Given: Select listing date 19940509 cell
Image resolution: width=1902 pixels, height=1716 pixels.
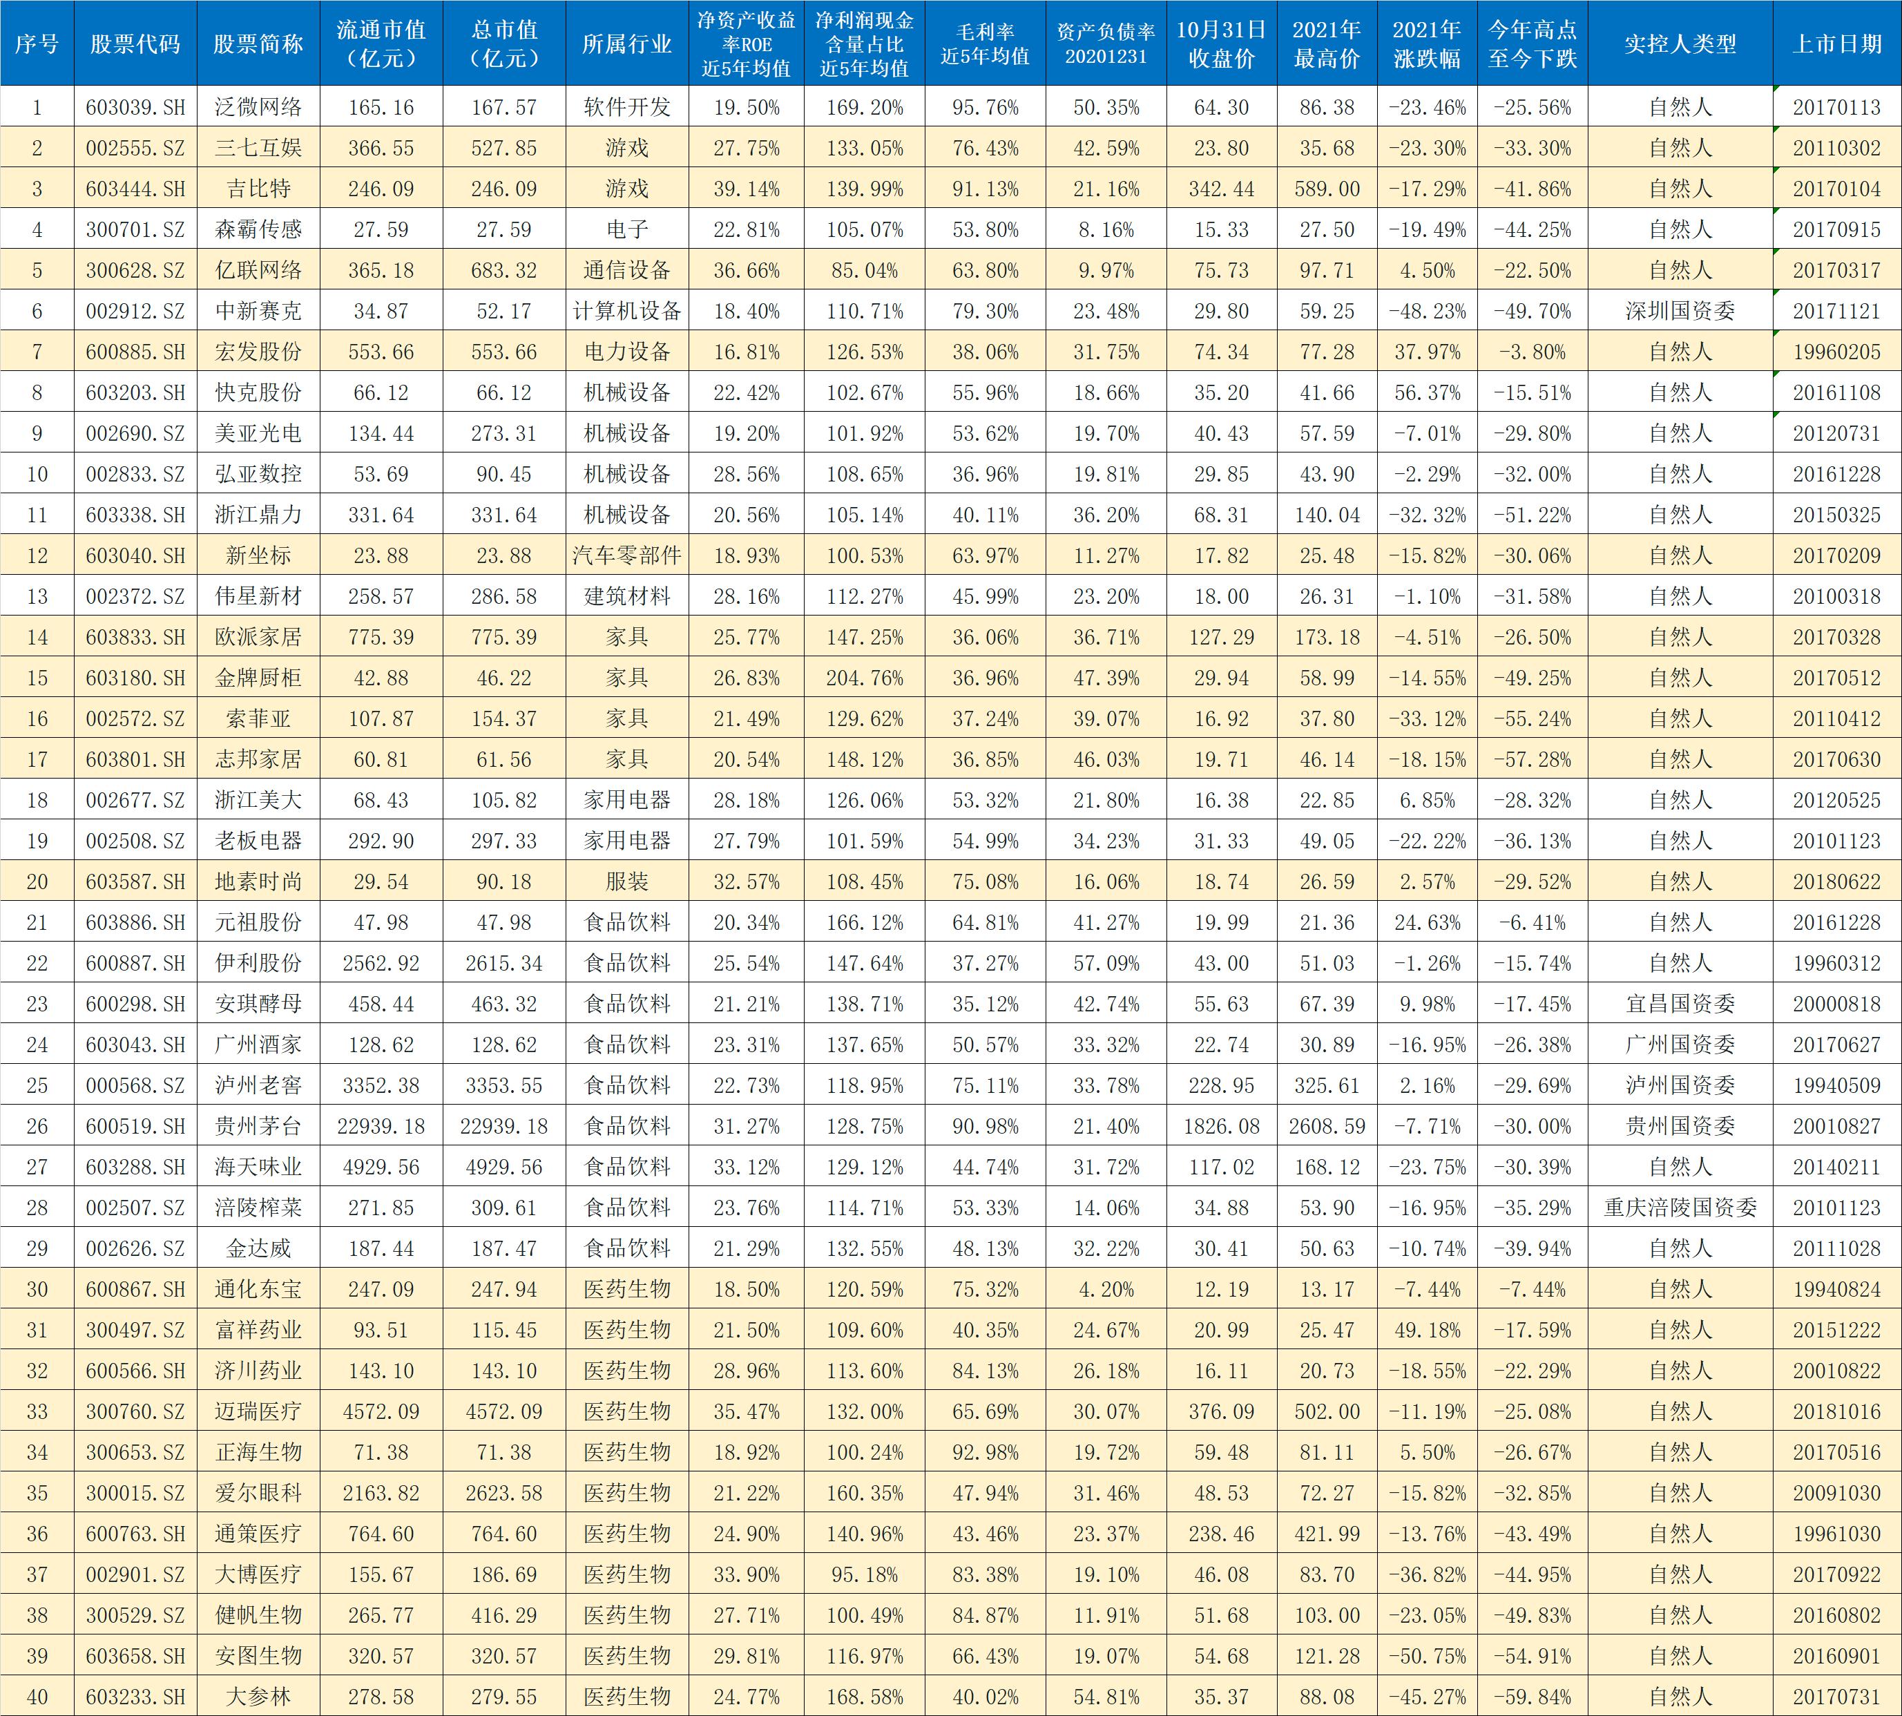Looking at the screenshot, I should [x=1836, y=1085].
